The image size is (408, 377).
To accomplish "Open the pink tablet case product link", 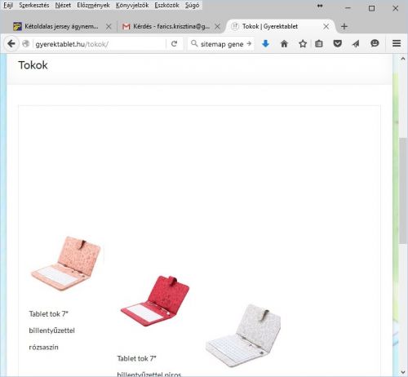I will click(x=51, y=330).
